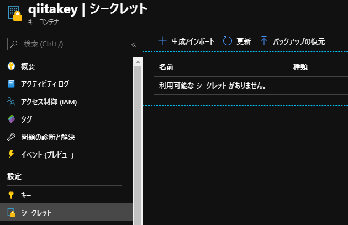348x225 pixels.
Task: Click the qiitakey | シークレット page title
Action: point(88,9)
